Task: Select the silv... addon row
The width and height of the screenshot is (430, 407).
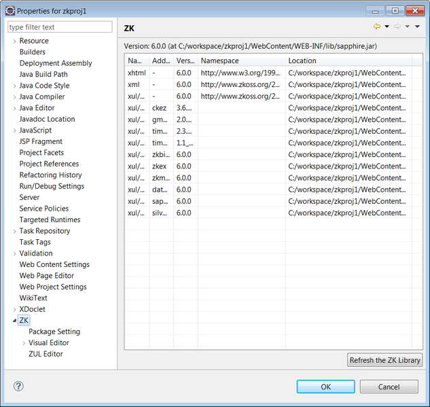Action: [x=273, y=213]
